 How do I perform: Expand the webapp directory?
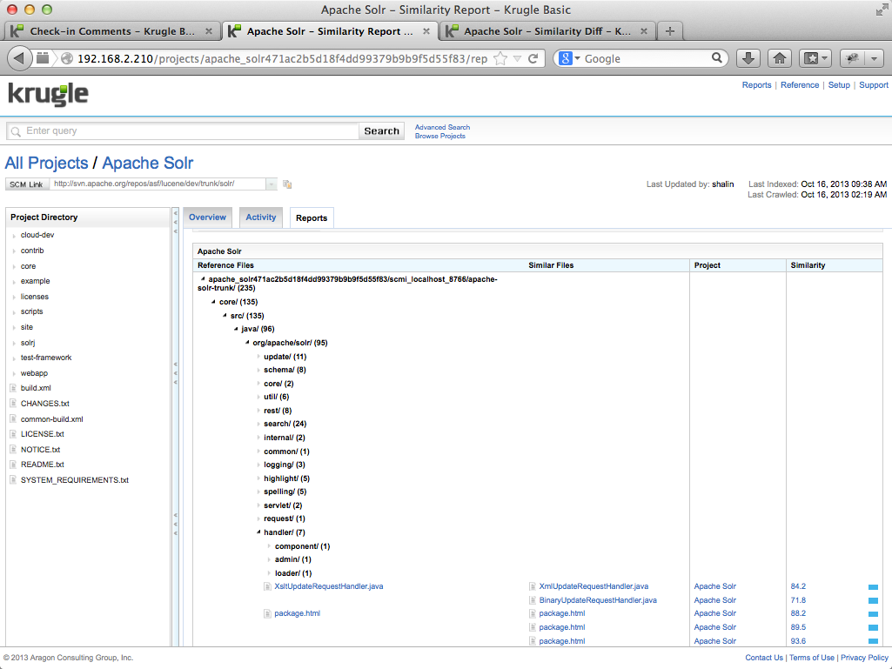pos(14,374)
